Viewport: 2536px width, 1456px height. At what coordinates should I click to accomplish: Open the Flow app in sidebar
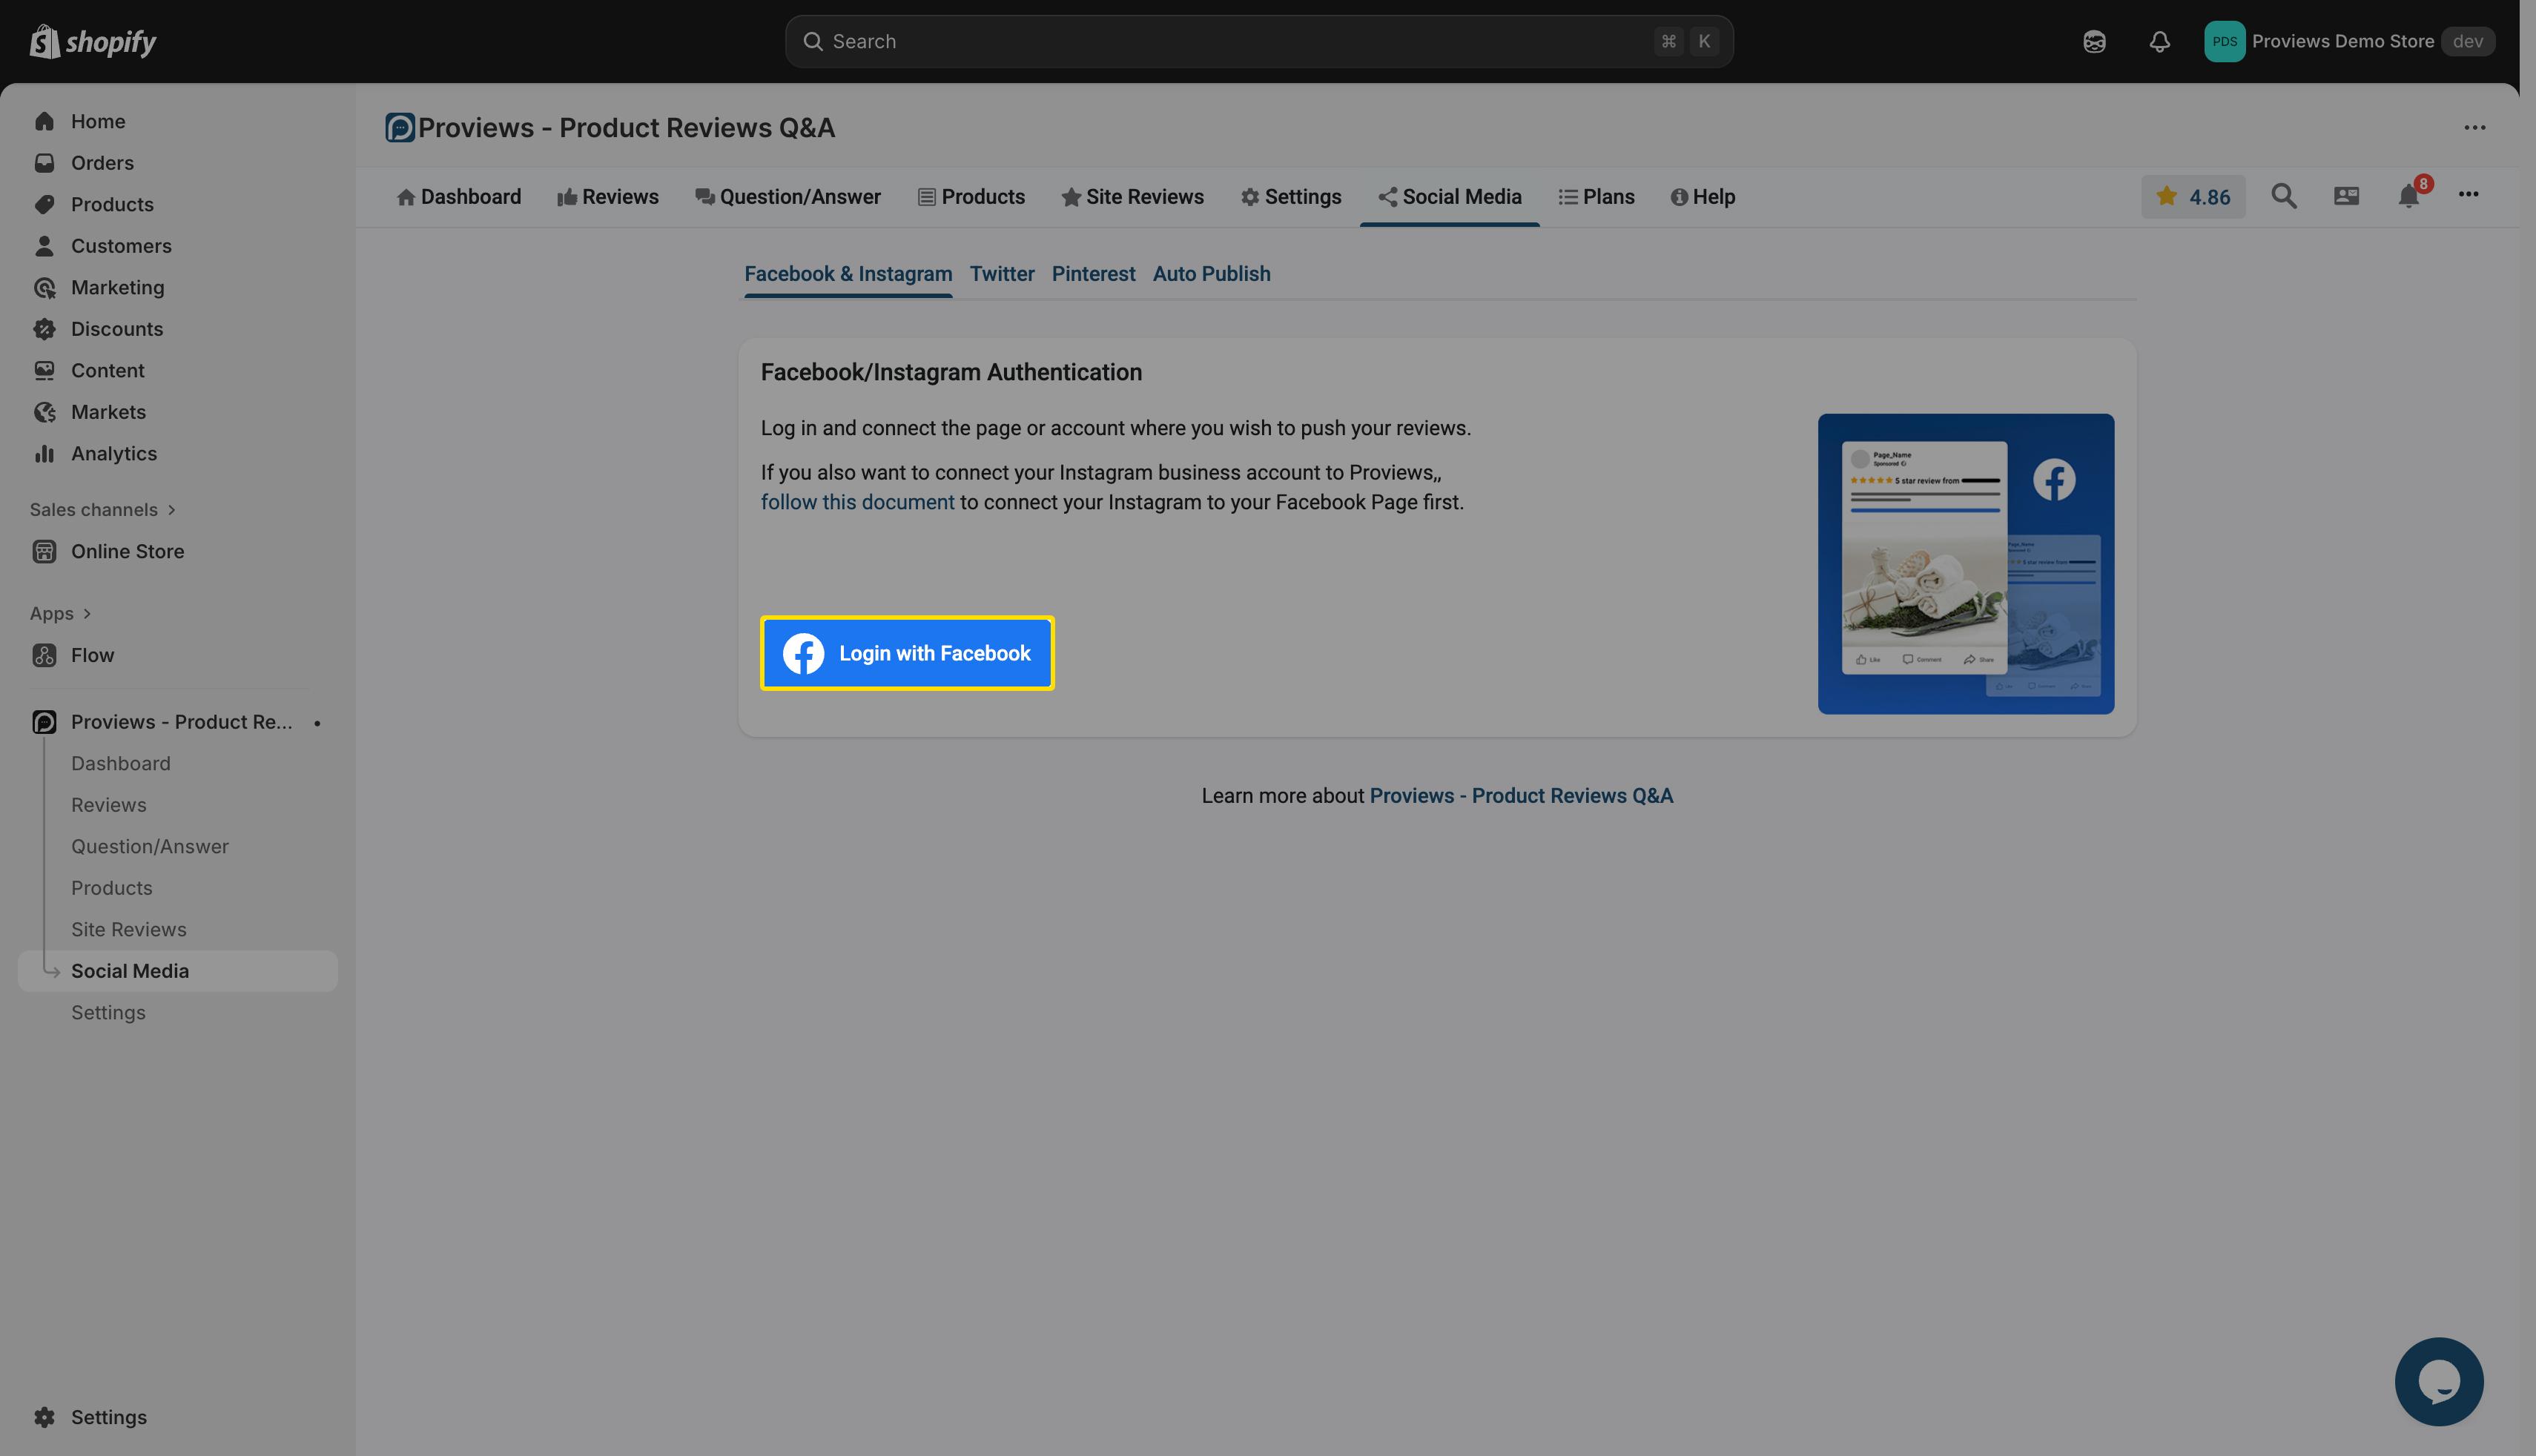pos(92,655)
